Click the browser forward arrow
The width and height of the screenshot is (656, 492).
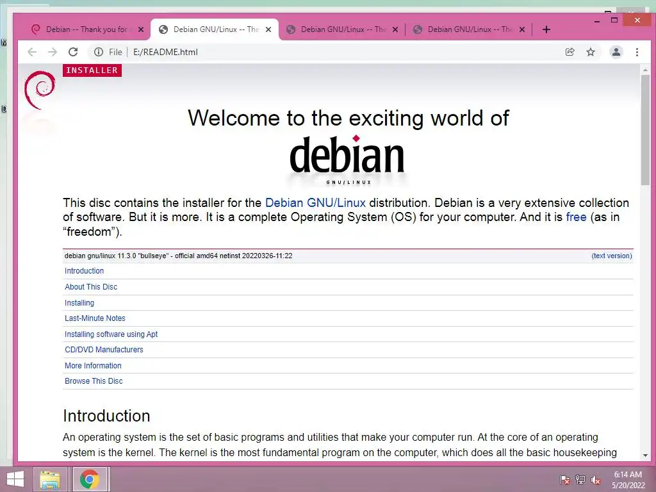(53, 52)
